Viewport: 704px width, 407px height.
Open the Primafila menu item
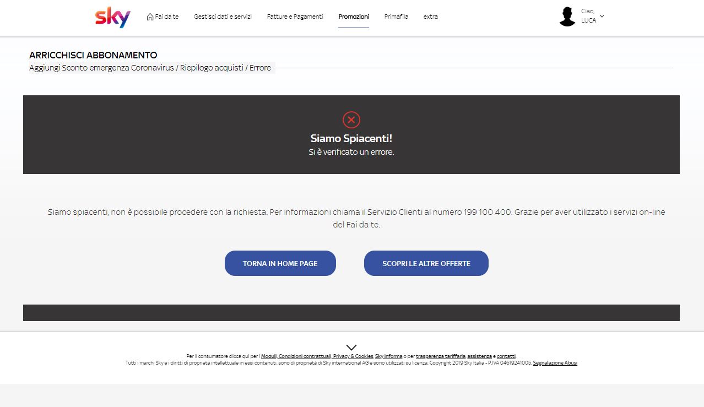click(x=396, y=17)
